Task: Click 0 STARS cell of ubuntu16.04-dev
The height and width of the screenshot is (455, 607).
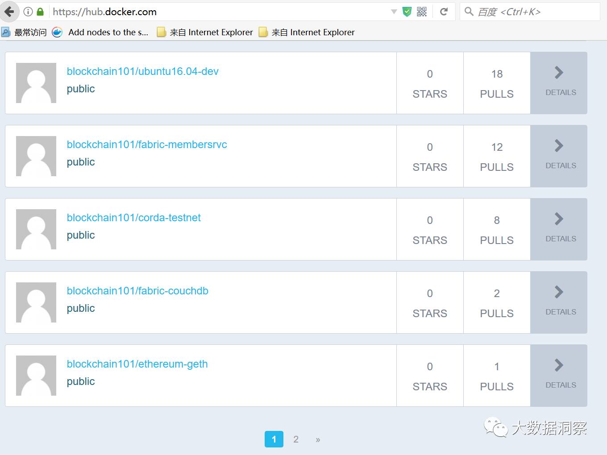Action: tap(430, 83)
